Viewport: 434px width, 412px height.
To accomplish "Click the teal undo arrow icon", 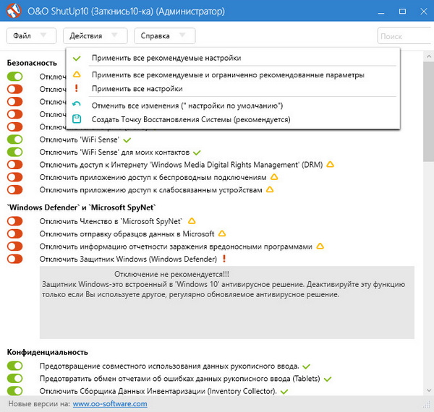I will (x=77, y=104).
